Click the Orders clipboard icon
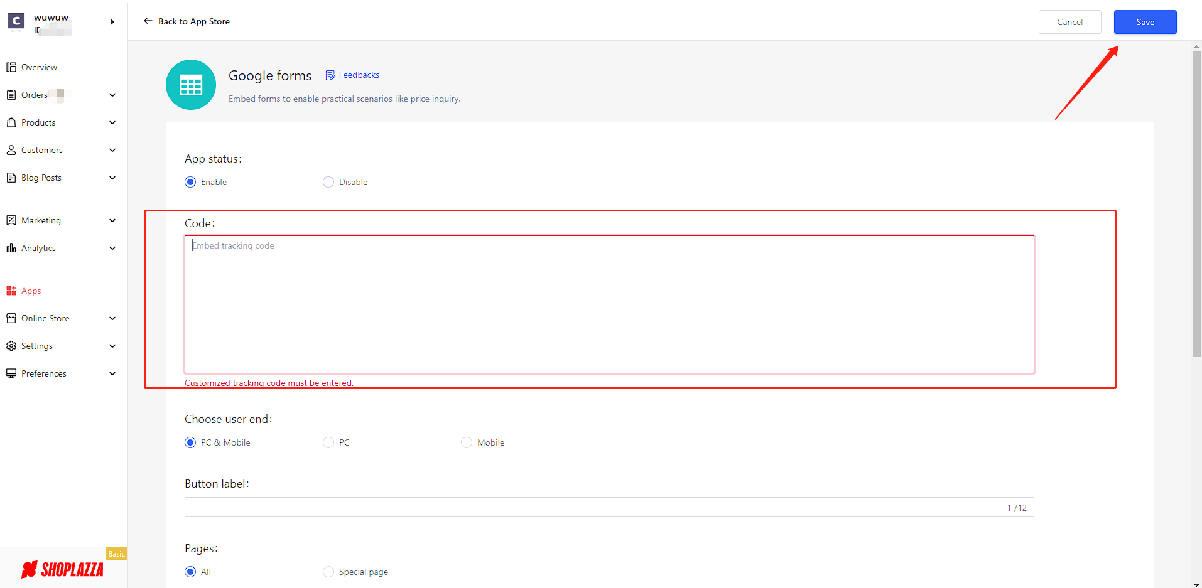The height and width of the screenshot is (588, 1202). (x=11, y=95)
